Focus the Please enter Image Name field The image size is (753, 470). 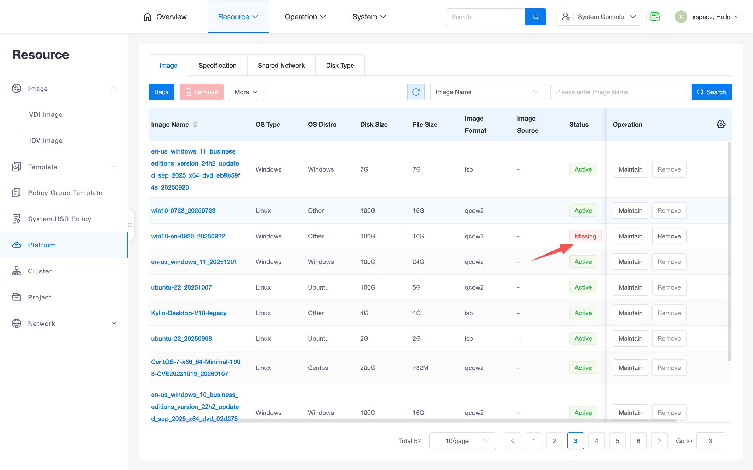pyautogui.click(x=618, y=92)
